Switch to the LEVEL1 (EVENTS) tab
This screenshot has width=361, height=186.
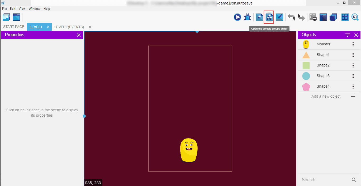69,27
